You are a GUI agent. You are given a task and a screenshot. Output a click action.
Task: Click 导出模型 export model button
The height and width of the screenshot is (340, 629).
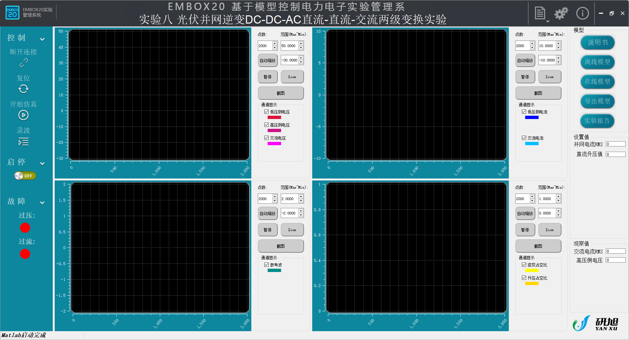click(598, 101)
